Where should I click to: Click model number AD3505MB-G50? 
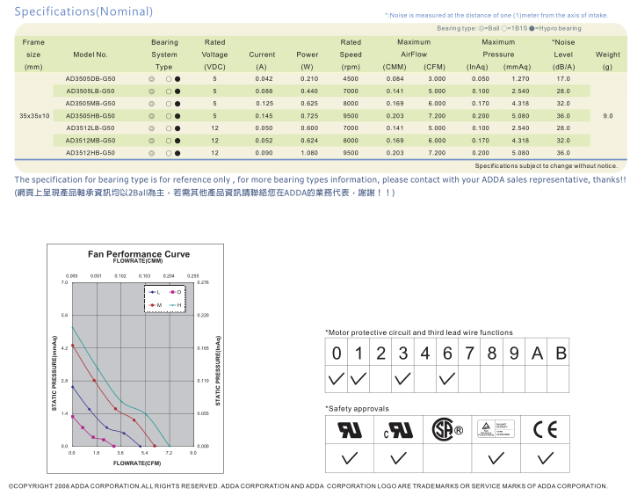(x=91, y=104)
